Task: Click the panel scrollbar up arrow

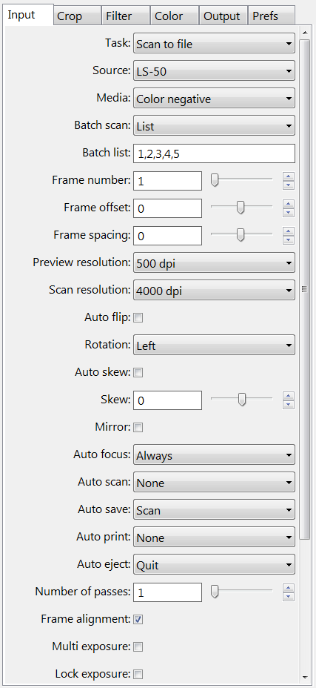Action: (x=305, y=33)
